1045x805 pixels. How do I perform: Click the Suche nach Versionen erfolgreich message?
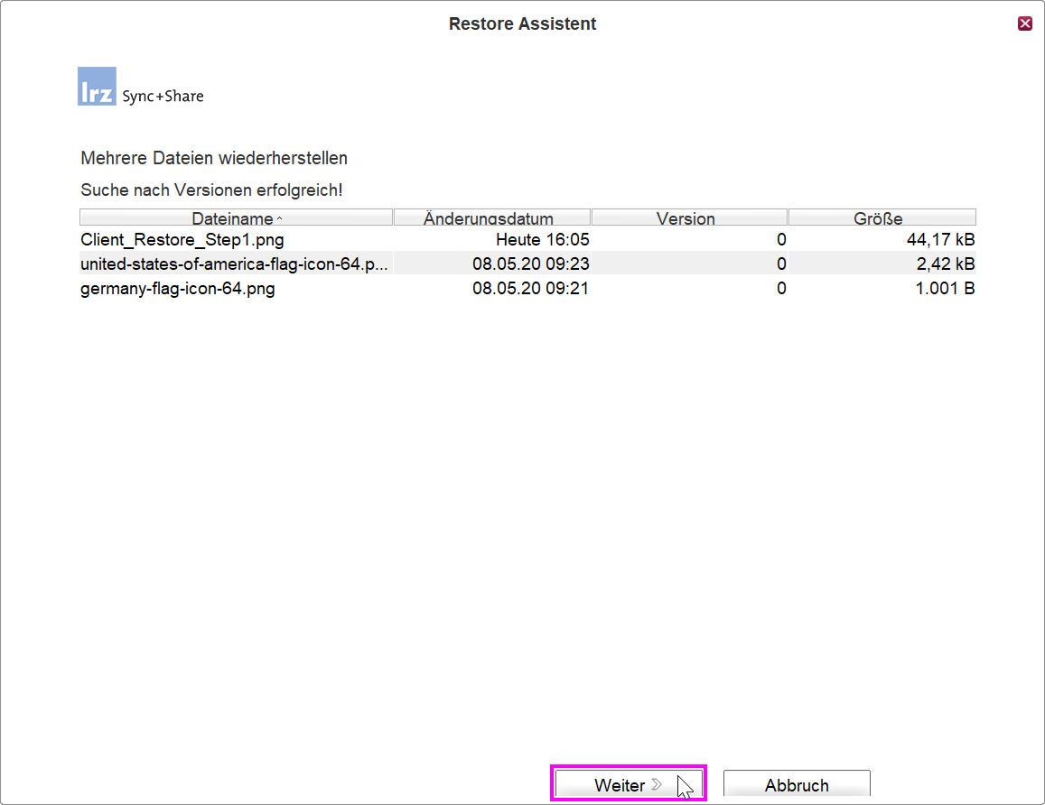click(211, 190)
